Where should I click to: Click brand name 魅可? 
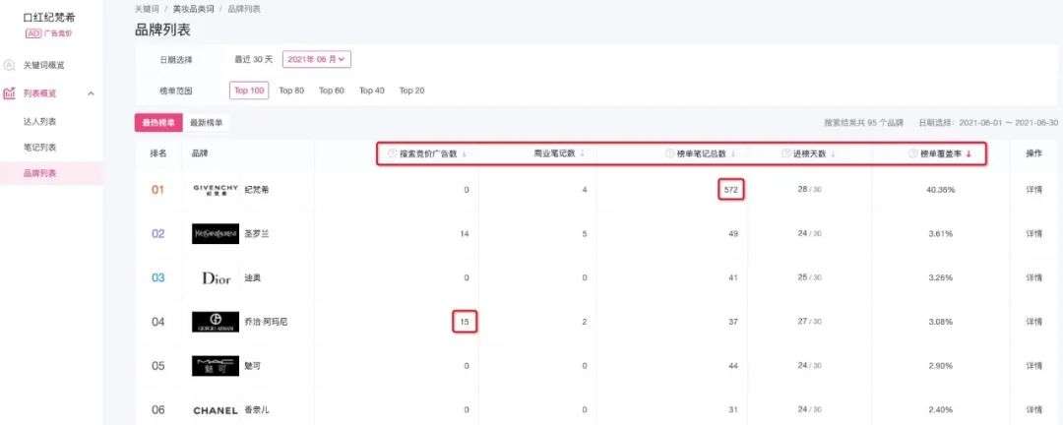[252, 366]
